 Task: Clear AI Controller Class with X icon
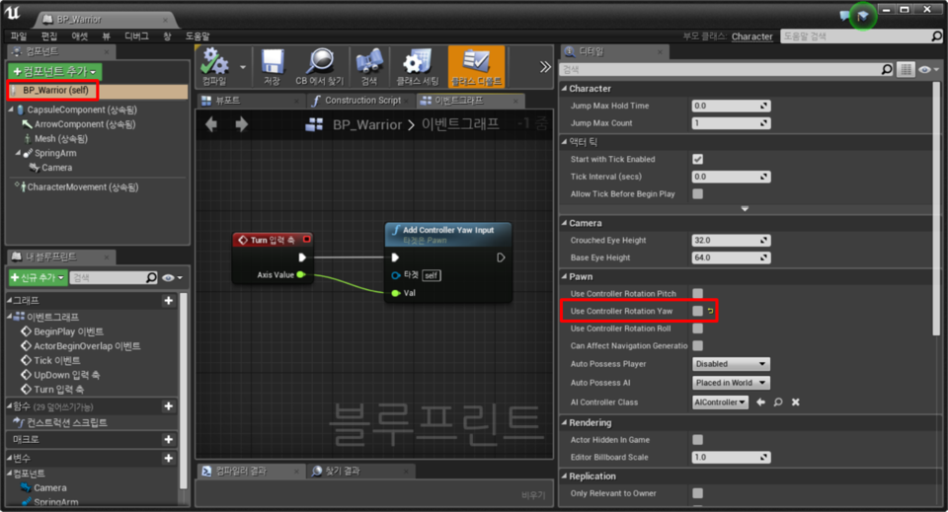coord(796,402)
